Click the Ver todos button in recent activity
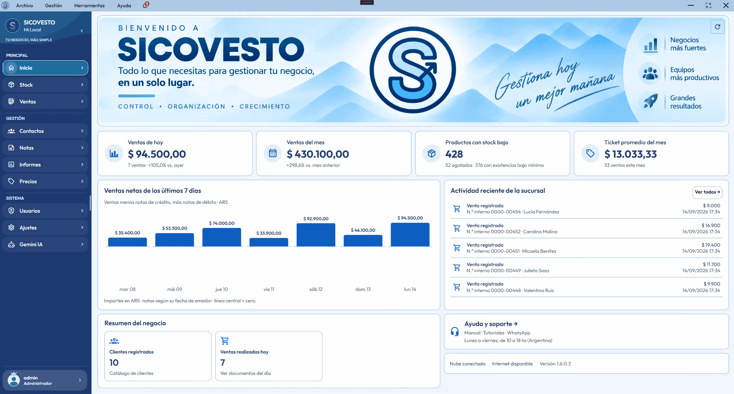 pyautogui.click(x=707, y=192)
